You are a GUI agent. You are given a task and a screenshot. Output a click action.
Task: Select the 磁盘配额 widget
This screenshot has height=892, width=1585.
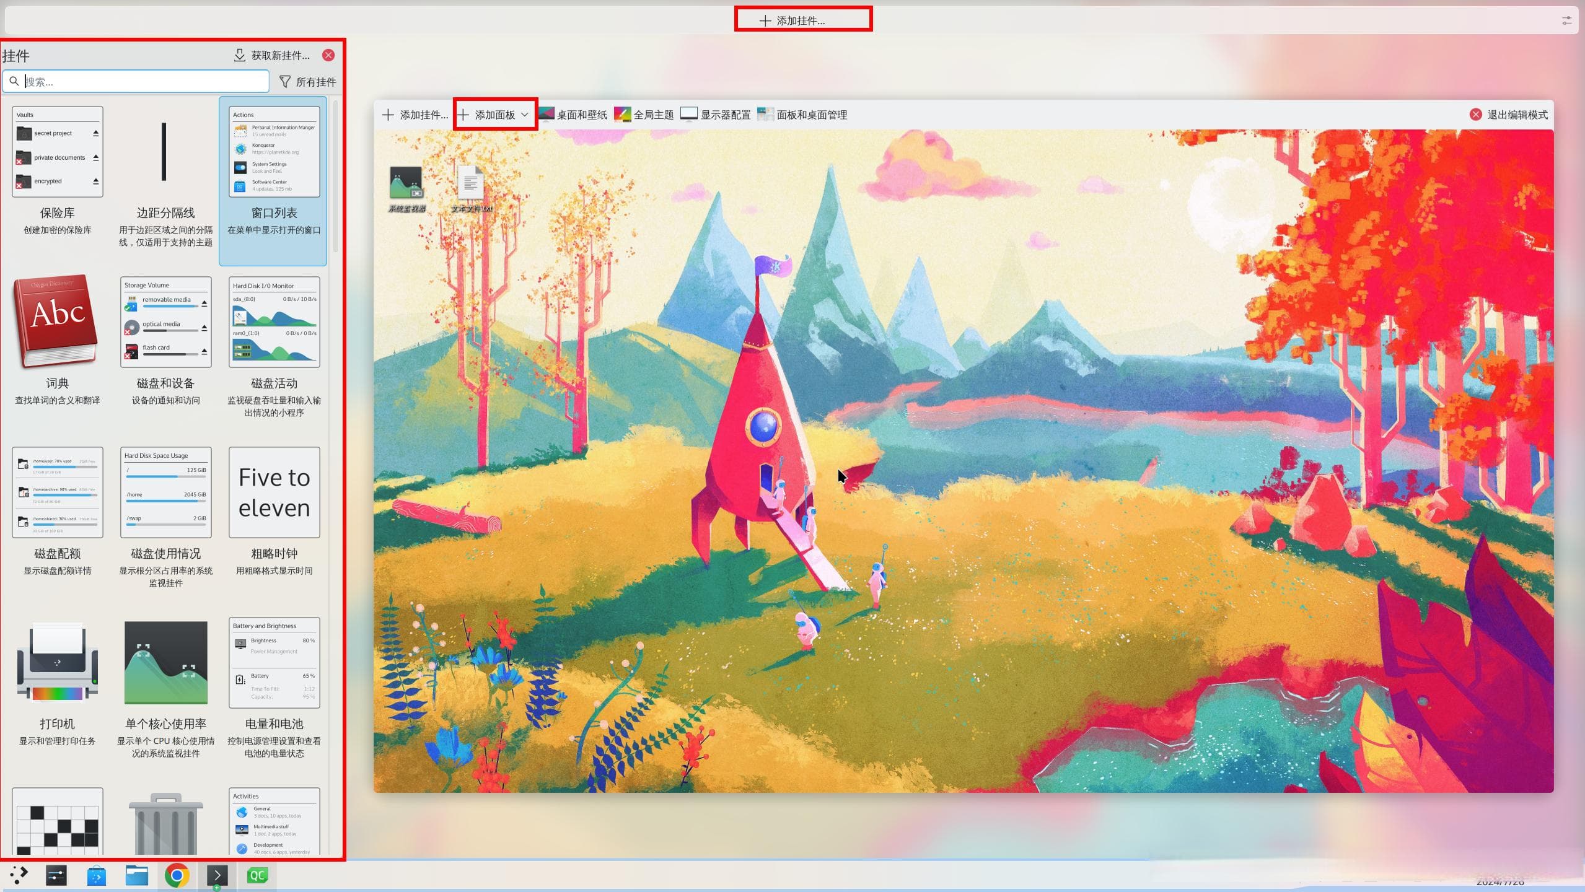pos(57,520)
